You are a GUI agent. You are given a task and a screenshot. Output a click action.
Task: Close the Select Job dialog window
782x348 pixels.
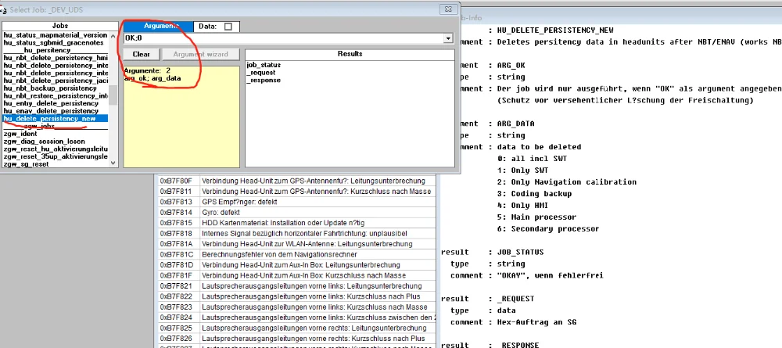(449, 9)
